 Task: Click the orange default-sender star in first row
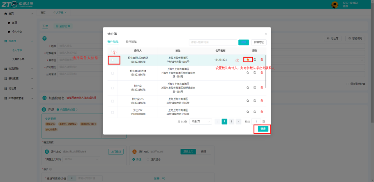[x=247, y=59]
